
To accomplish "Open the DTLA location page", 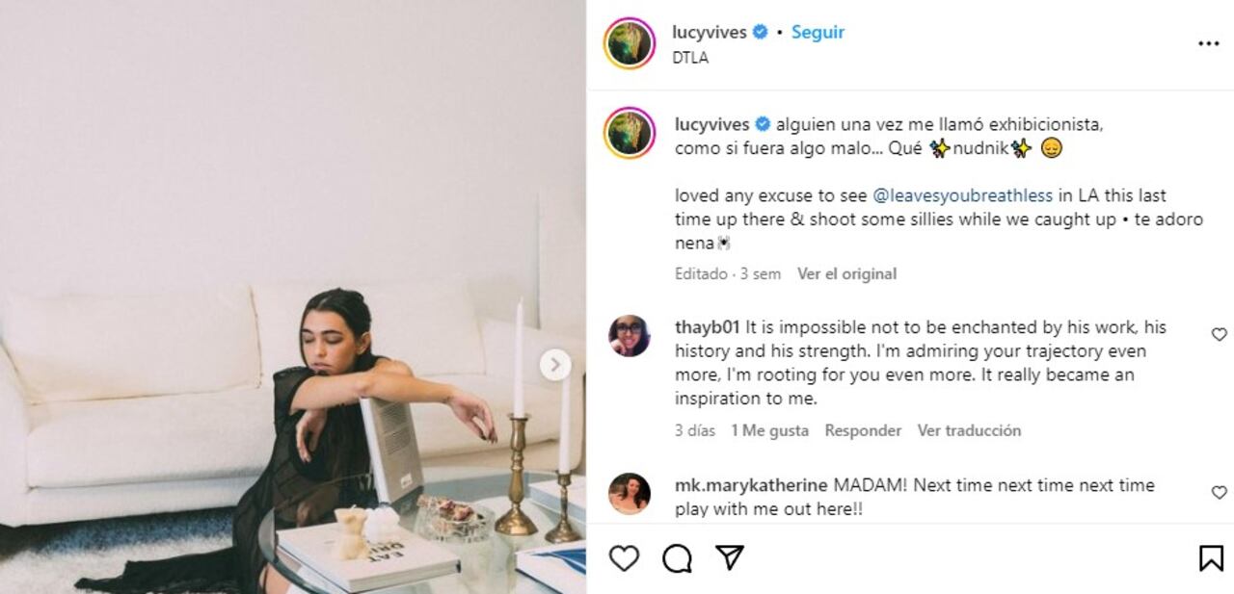I will click(x=687, y=60).
